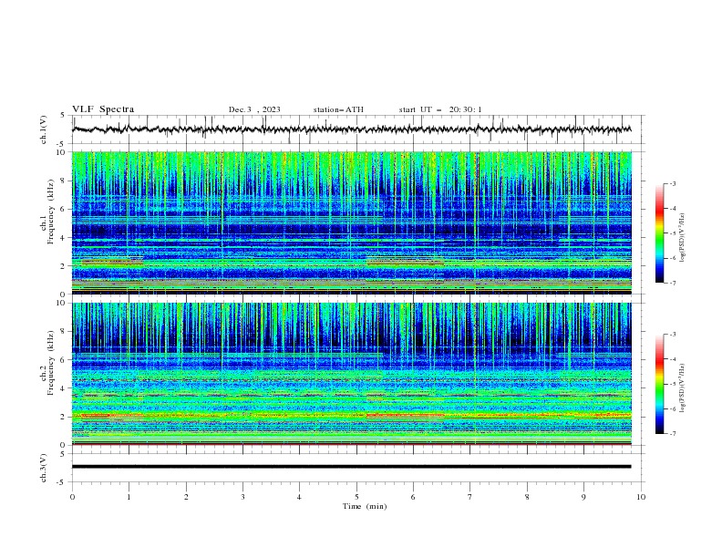This screenshot has width=722, height=558.
Task: Click the 'Time (min)' x-axis label
Action: pyautogui.click(x=365, y=506)
